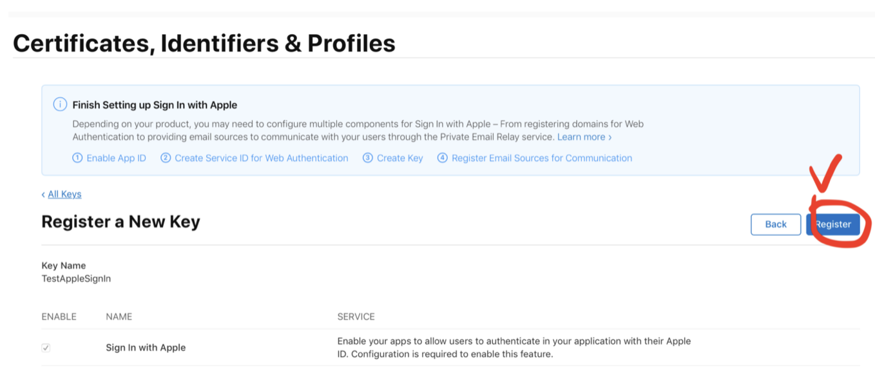This screenshot has width=875, height=375.
Task: Click the blue Register button
Action: coord(833,224)
